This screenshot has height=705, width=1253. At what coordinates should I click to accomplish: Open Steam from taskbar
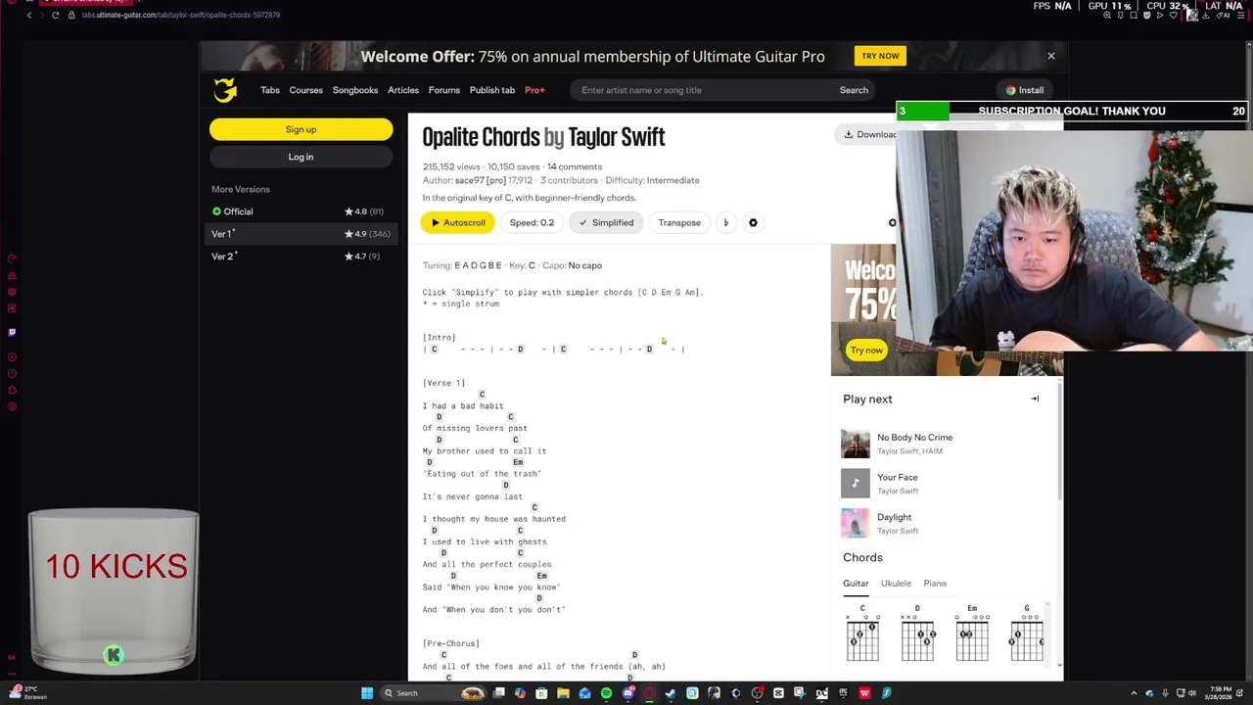(x=671, y=693)
